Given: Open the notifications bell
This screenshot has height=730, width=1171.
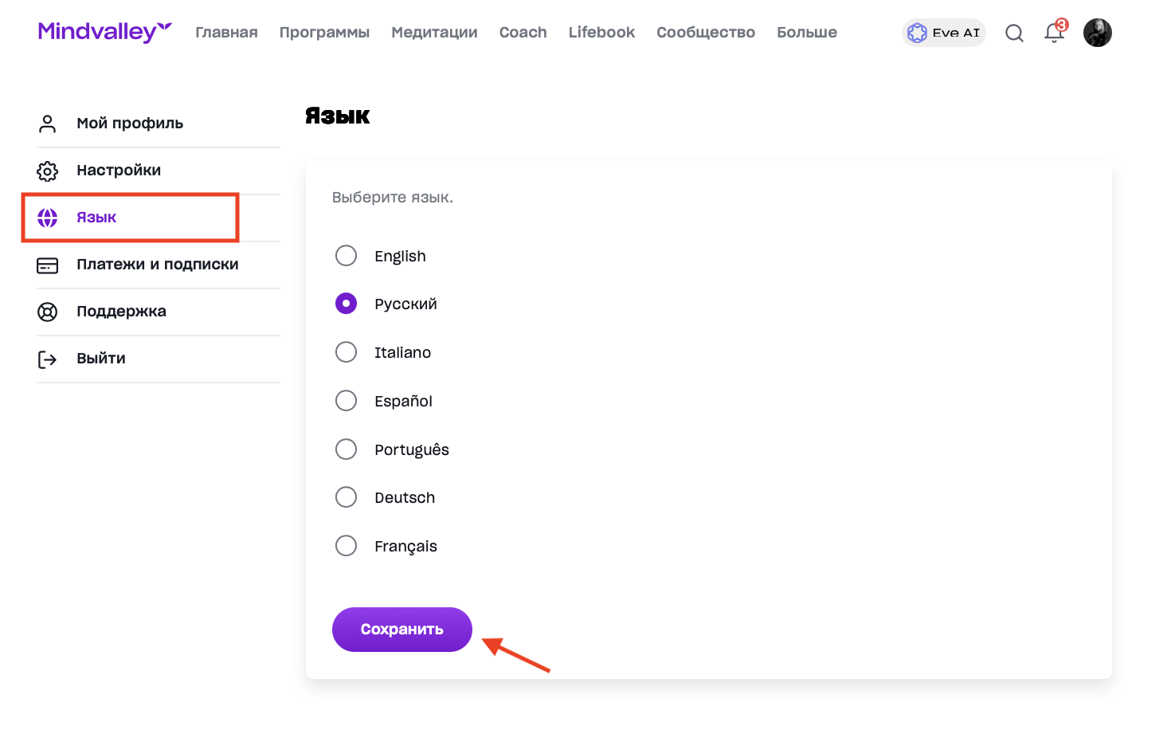Looking at the screenshot, I should pos(1054,33).
